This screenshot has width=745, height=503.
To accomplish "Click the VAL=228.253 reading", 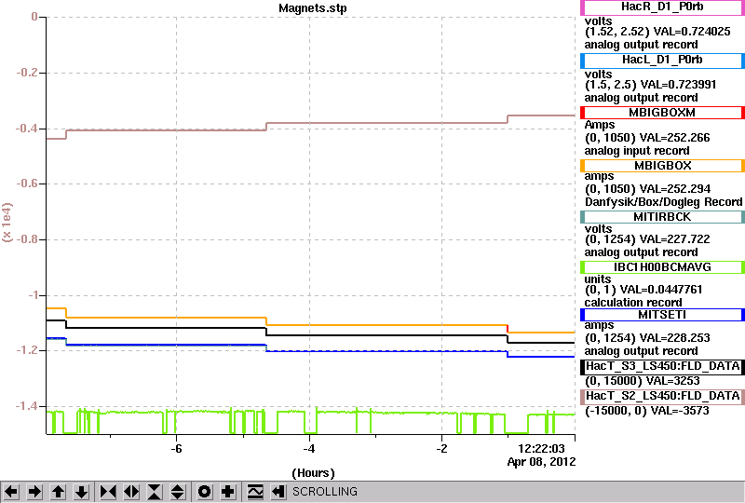I will (x=674, y=338).
